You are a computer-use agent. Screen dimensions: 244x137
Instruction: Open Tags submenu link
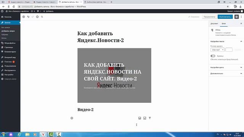coord(4,38)
